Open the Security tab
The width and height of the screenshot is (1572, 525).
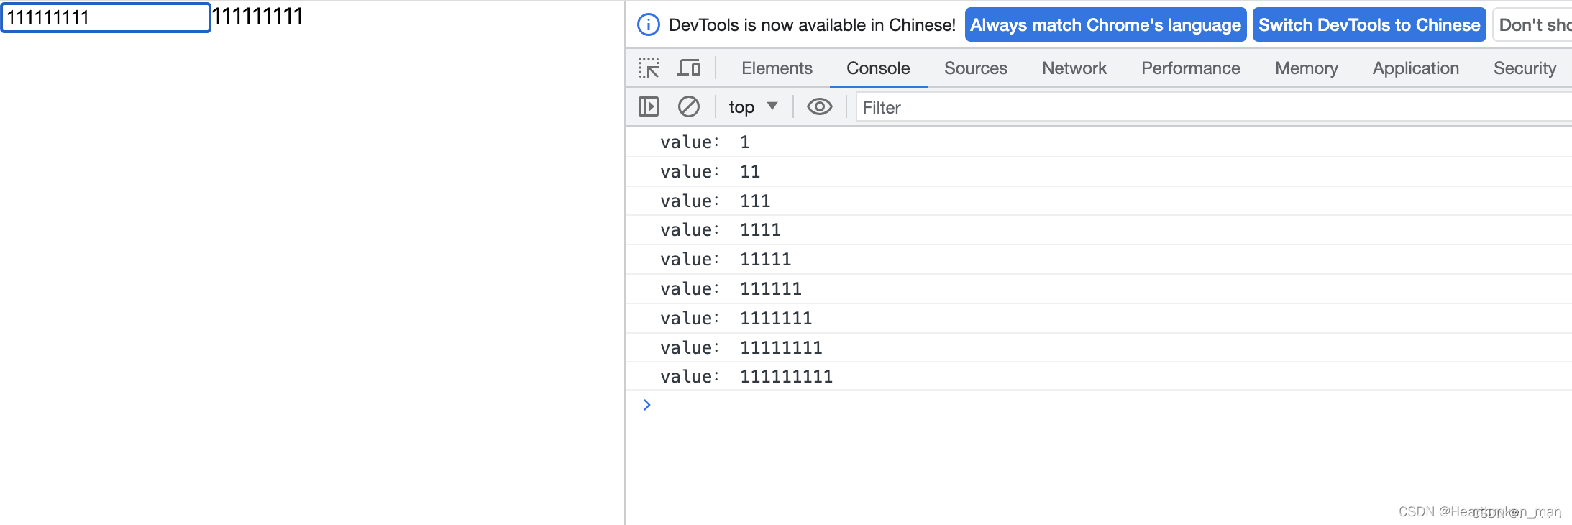point(1525,68)
